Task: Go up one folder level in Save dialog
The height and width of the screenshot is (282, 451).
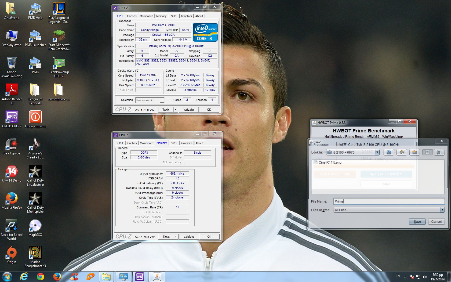Action: [x=388, y=152]
